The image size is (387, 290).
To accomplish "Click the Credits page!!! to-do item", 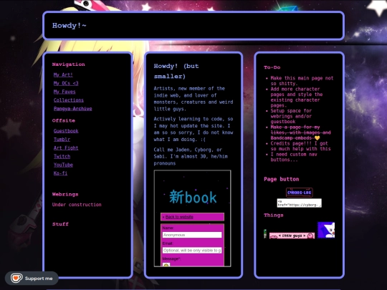I will tap(300, 146).
